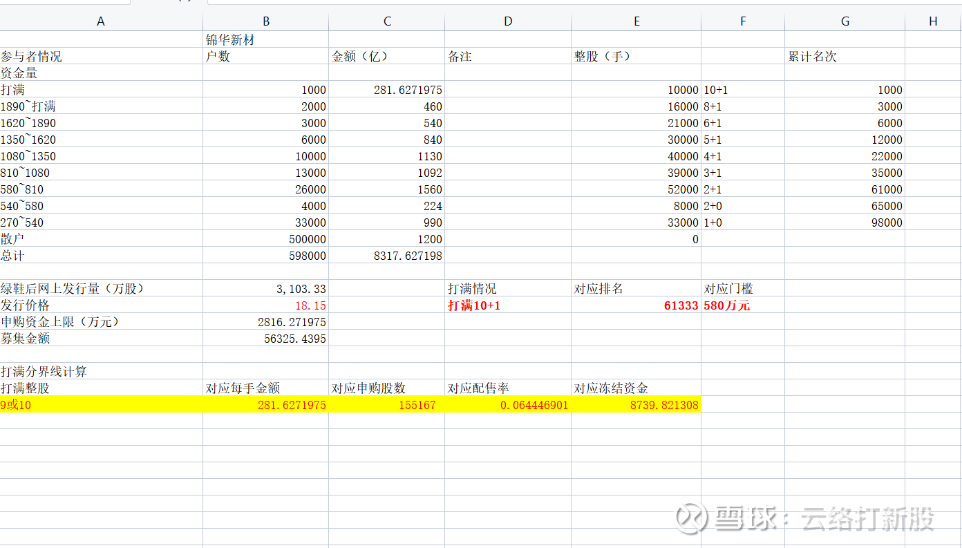Viewport: 962px width, 548px height.
Task: Select the 户数 header cell
Action: [265, 56]
